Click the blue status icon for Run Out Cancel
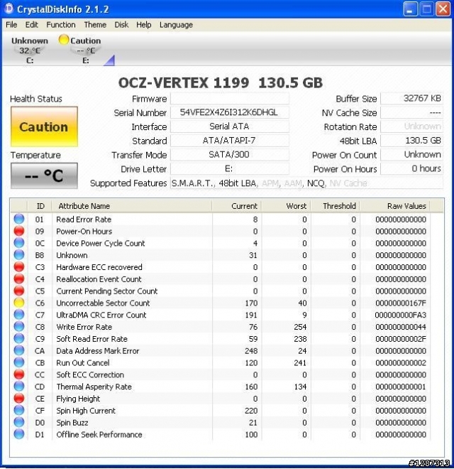 tap(19, 362)
